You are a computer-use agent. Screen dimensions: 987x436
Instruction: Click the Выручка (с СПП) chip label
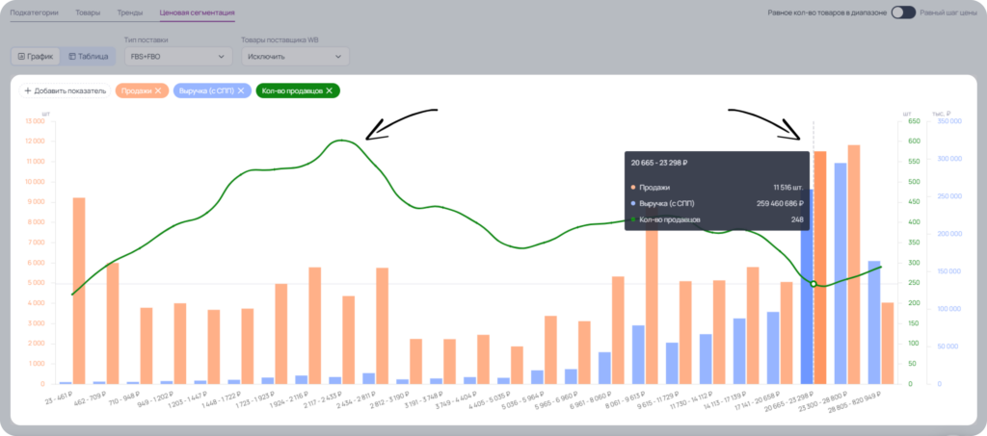click(x=206, y=91)
